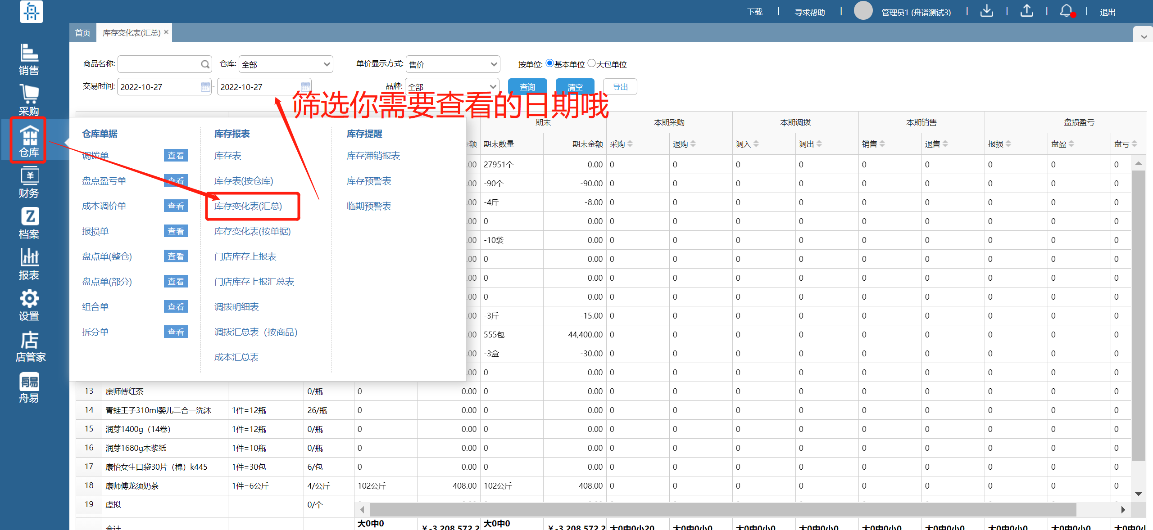The height and width of the screenshot is (530, 1153).
Task: Open the 品牌 dropdown
Action: point(452,86)
